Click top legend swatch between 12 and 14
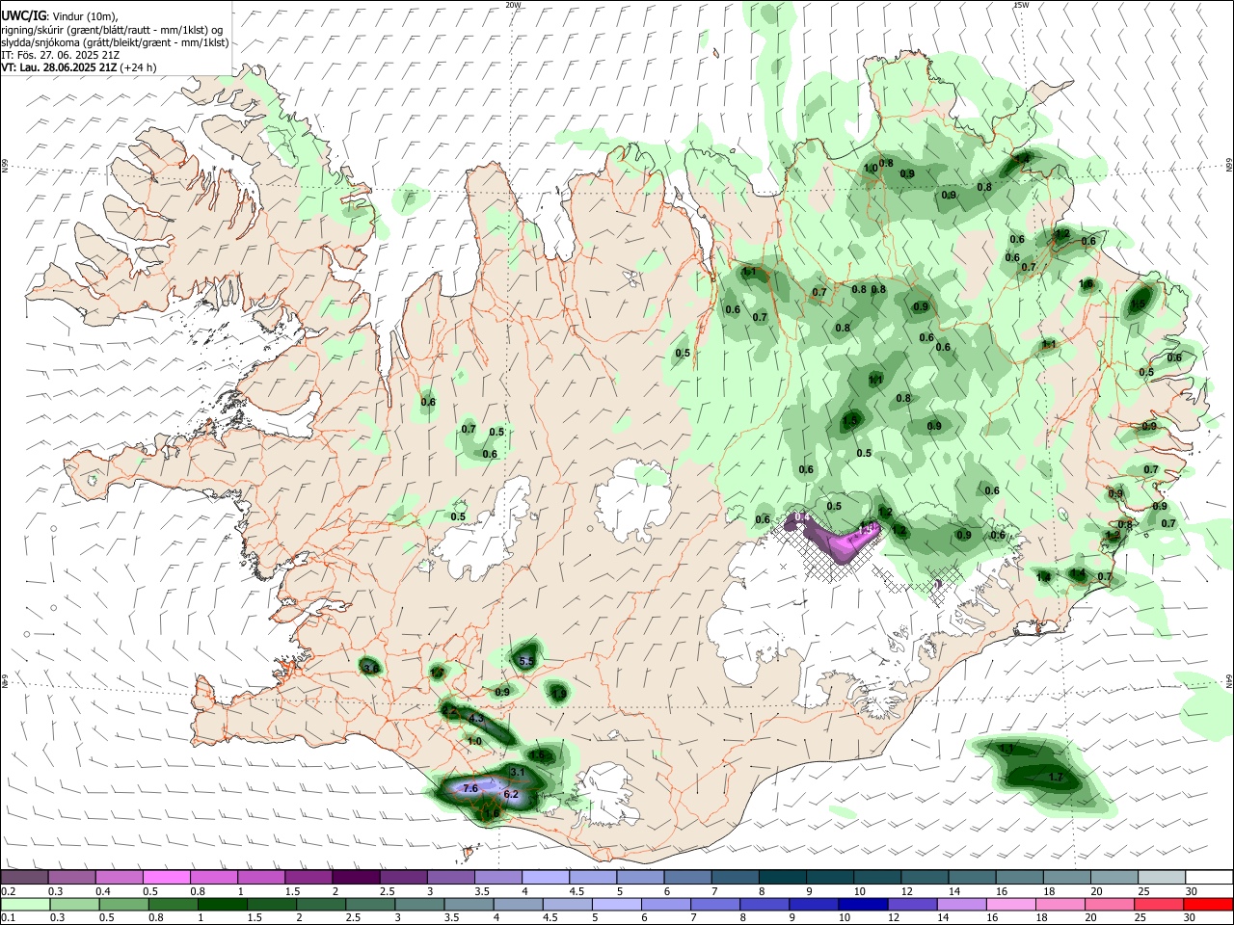Image resolution: width=1234 pixels, height=925 pixels. pos(924,877)
